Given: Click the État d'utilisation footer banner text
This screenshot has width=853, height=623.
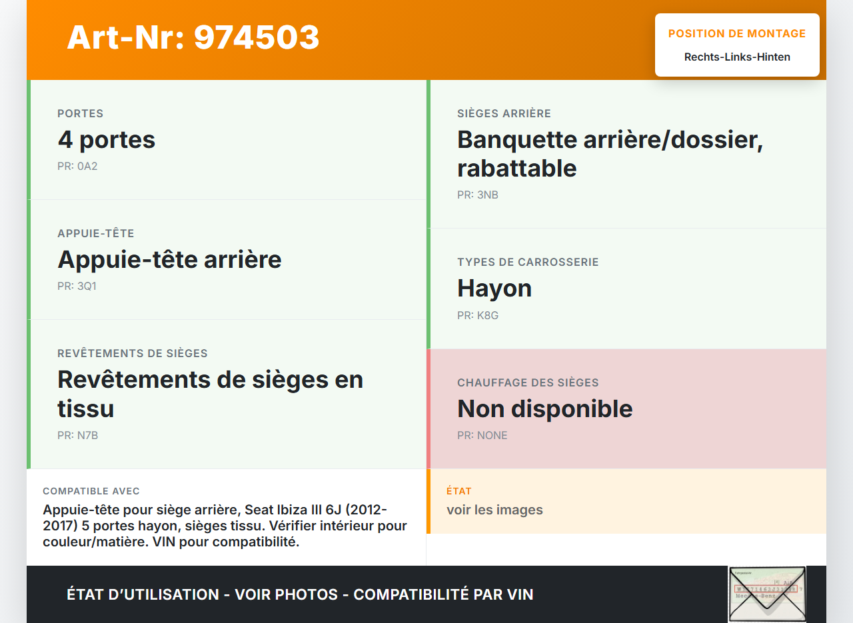Looking at the screenshot, I should click(300, 594).
